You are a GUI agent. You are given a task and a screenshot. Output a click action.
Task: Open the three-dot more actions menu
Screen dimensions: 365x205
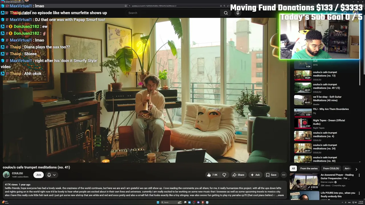283,175
